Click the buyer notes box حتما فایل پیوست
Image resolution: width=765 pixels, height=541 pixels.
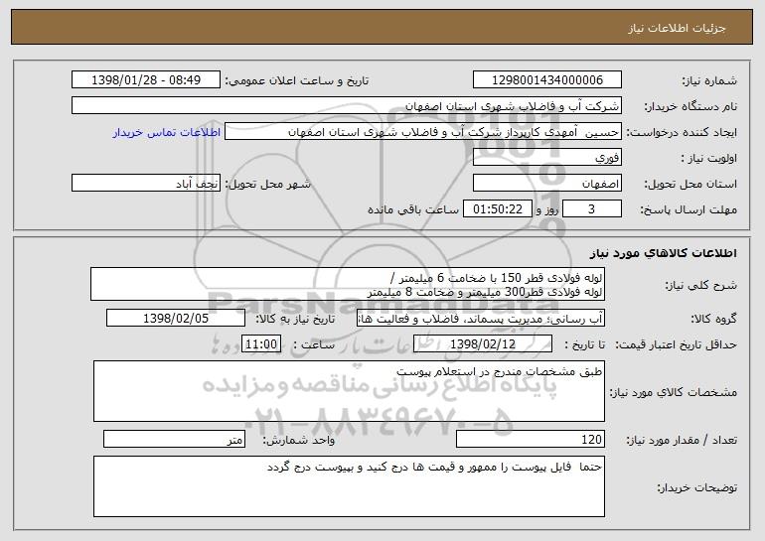(x=349, y=486)
